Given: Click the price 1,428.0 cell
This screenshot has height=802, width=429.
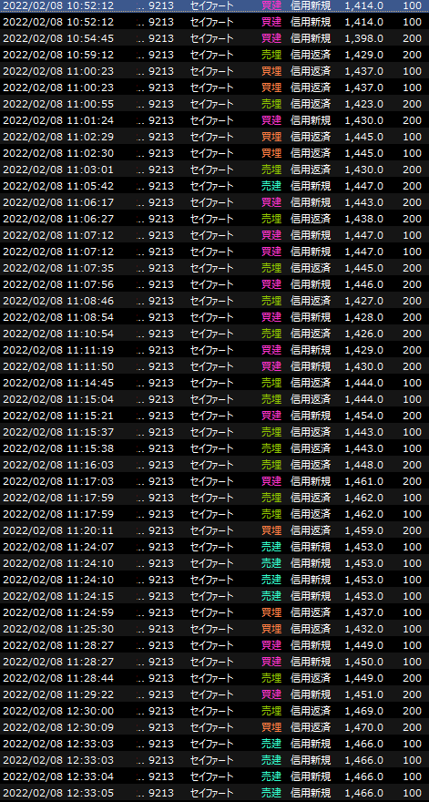Looking at the screenshot, I should pos(364,316).
